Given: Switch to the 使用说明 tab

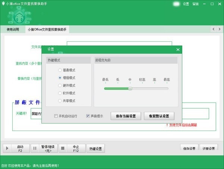Looking at the screenshot, I should 13,29.
